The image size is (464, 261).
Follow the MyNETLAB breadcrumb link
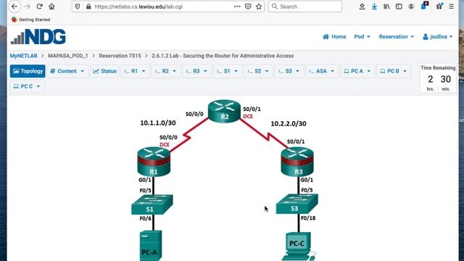click(24, 56)
